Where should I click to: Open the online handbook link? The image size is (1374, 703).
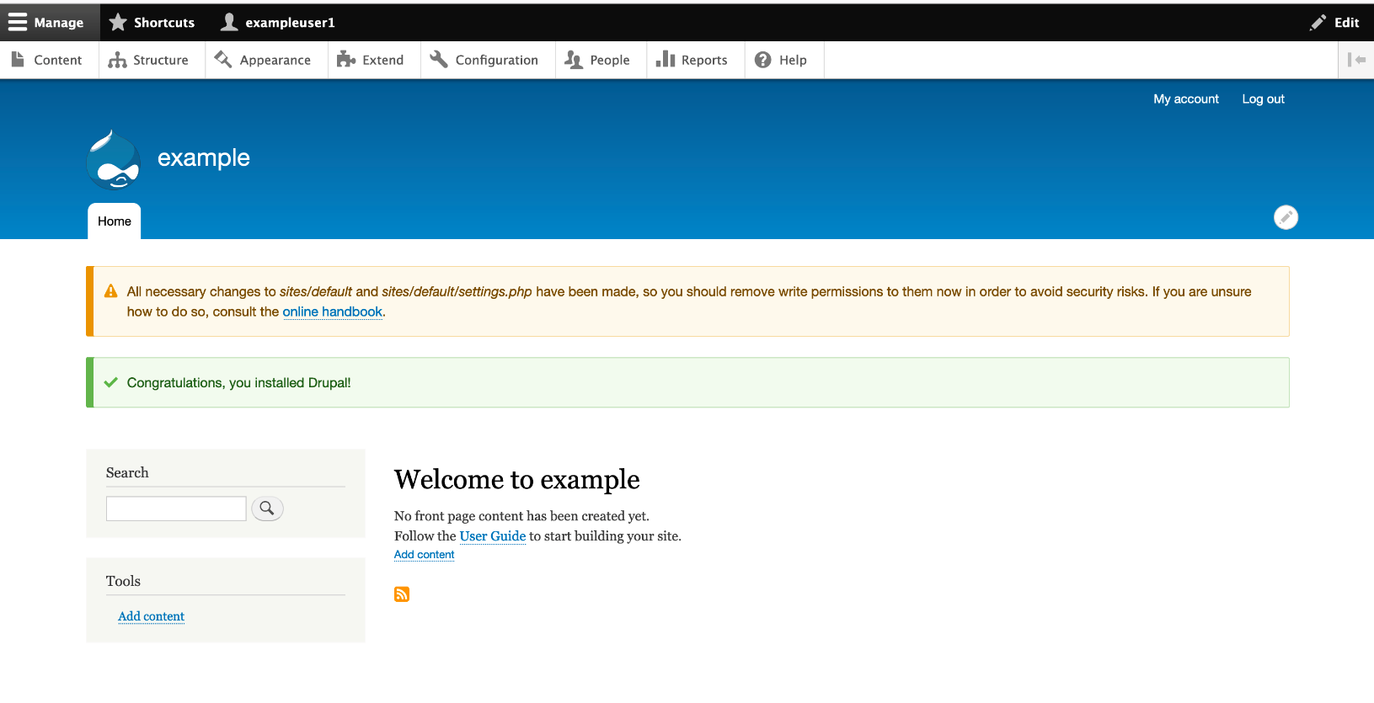(x=333, y=312)
